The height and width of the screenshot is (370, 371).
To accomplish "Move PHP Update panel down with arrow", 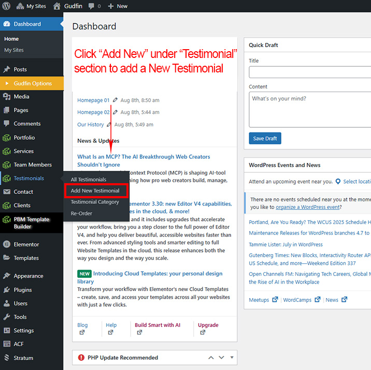I will 221,358.
